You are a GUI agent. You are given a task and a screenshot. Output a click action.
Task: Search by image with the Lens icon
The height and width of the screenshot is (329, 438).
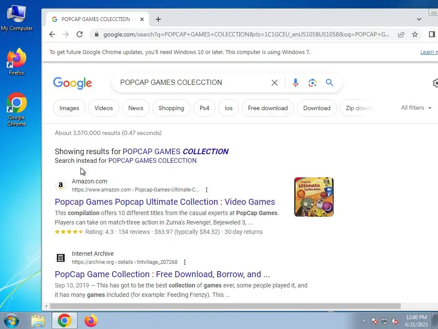[313, 83]
